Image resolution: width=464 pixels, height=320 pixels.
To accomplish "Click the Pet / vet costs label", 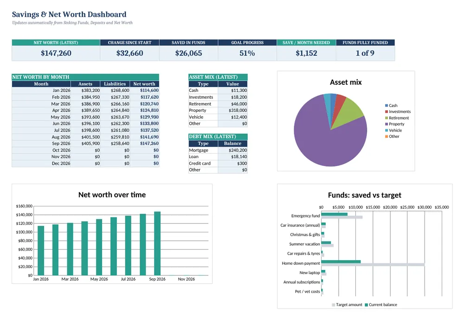I will [x=308, y=292].
